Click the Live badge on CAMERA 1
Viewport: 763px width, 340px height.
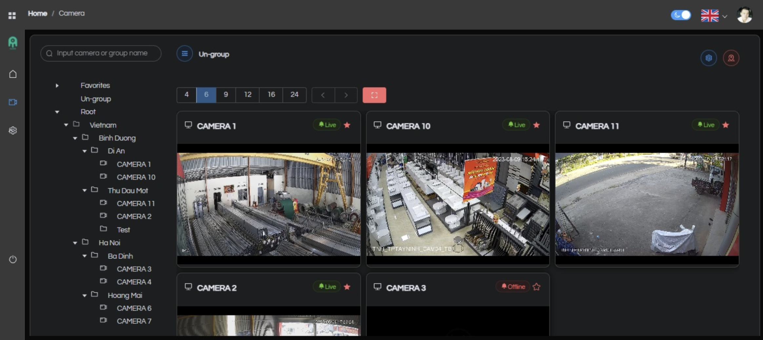pos(327,125)
